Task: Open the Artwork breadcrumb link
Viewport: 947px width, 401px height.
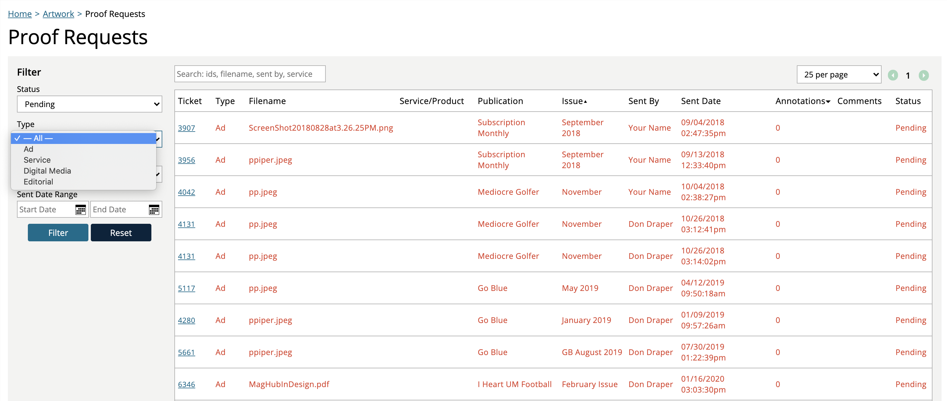Action: 58,14
